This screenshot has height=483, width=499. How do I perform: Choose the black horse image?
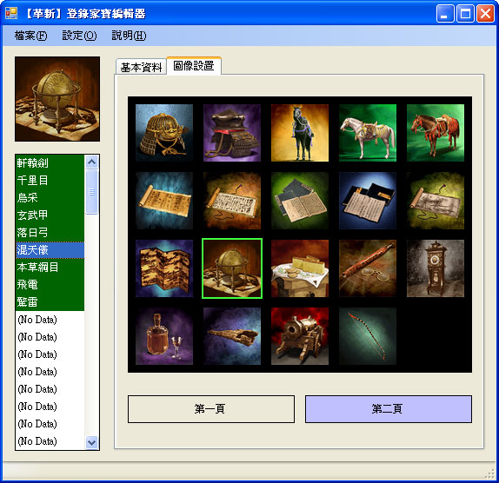(300, 133)
